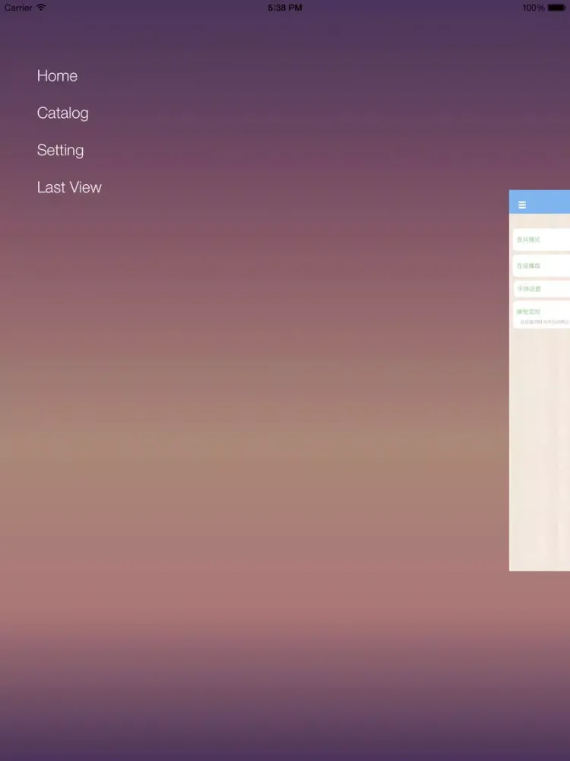
Task: Go to Setting in side menu
Action: (60, 151)
